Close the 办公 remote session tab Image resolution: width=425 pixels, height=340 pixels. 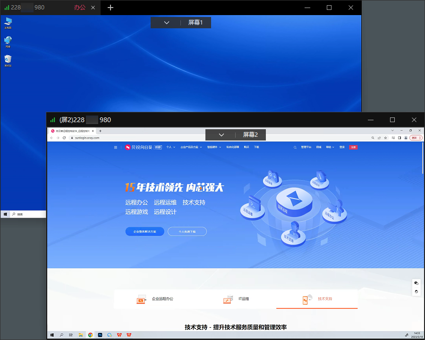coord(93,8)
